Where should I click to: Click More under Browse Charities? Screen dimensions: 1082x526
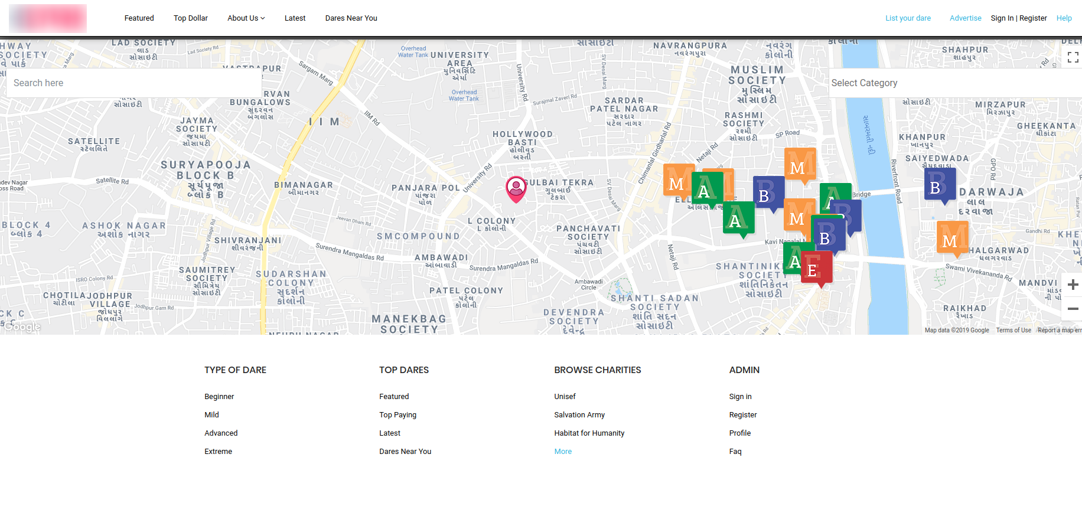[563, 452]
